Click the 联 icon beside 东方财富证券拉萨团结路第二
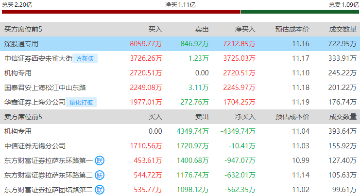 (100, 190)
